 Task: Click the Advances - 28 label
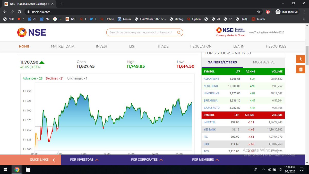pyautogui.click(x=33, y=78)
